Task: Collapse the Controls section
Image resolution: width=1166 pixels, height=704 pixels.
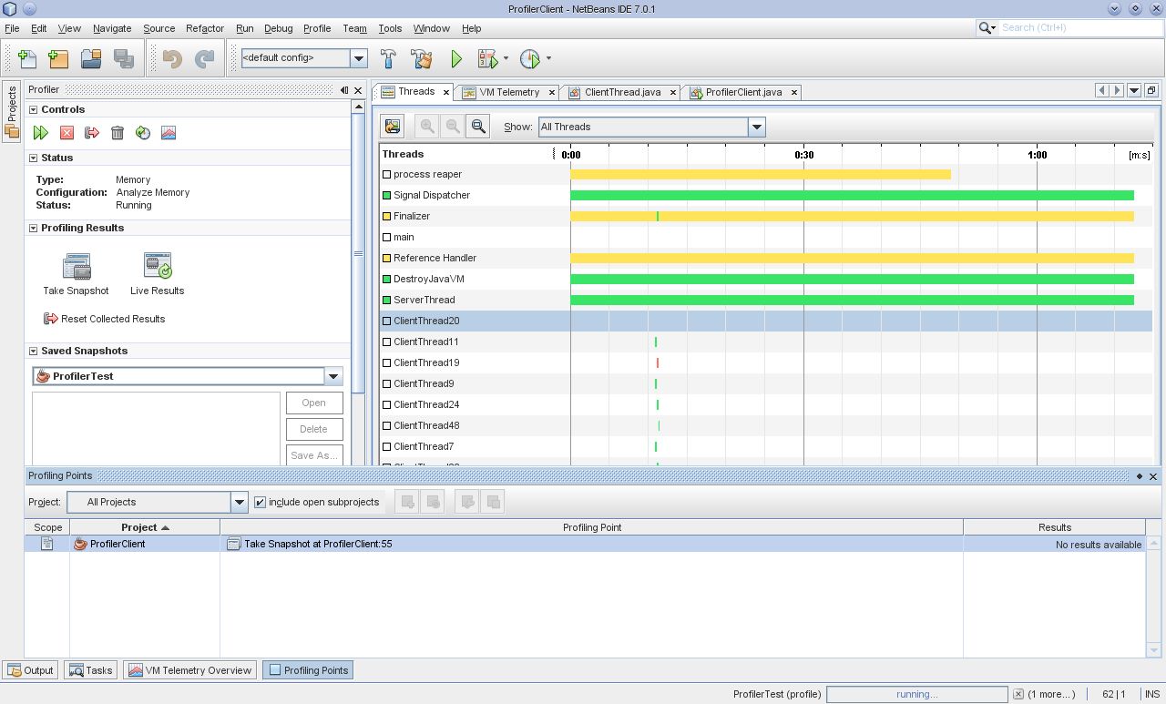Action: tap(34, 109)
